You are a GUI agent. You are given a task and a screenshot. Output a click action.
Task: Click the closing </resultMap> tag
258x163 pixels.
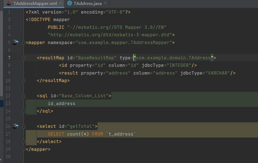(53, 81)
